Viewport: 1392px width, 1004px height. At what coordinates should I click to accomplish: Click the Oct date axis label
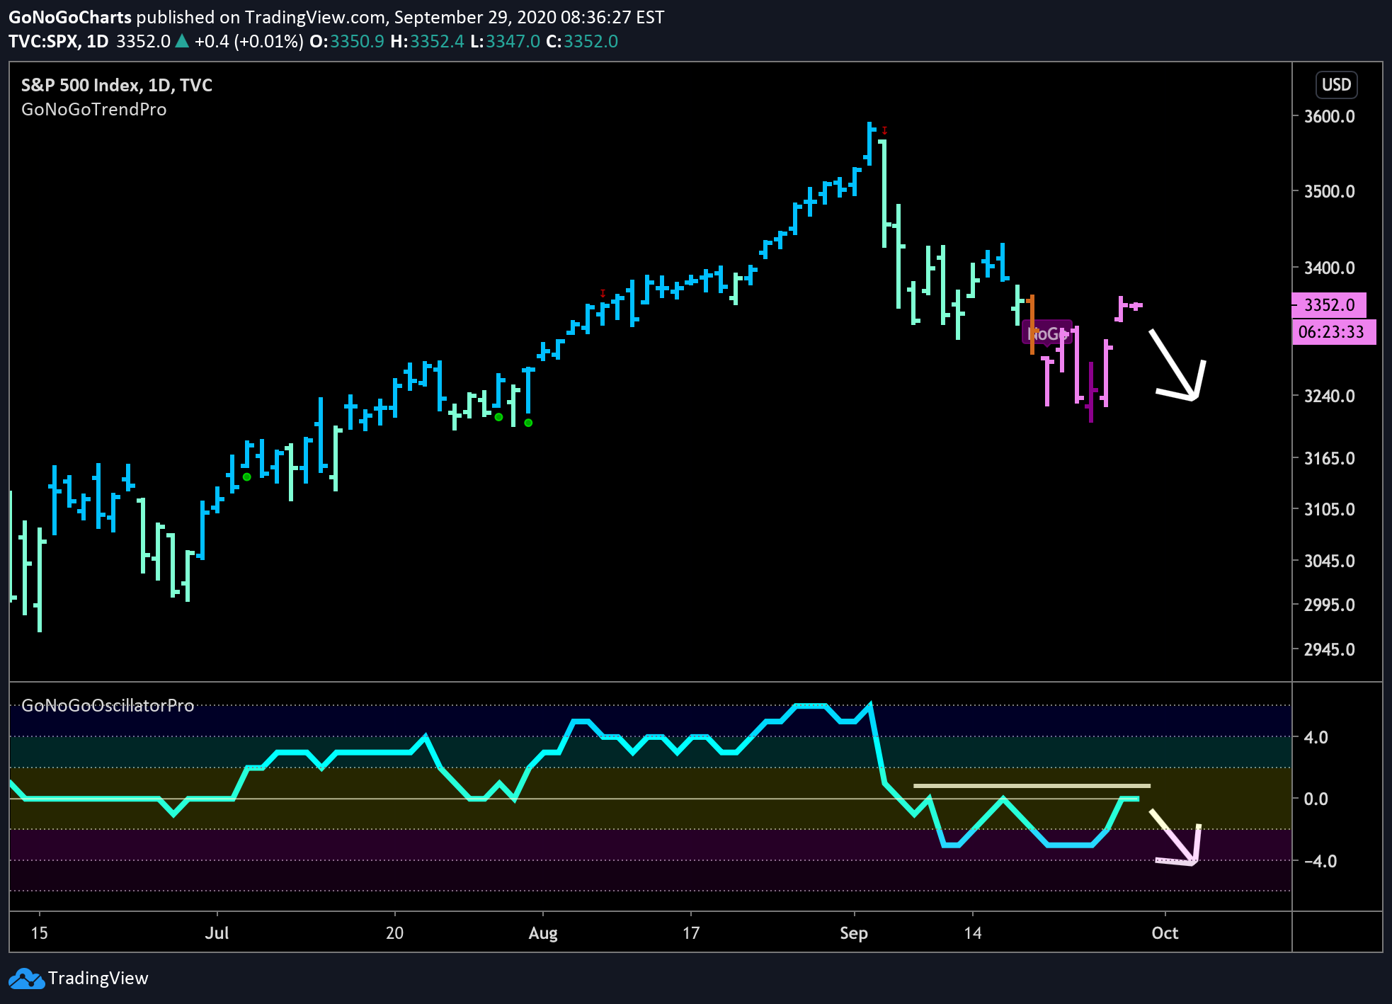[1165, 933]
